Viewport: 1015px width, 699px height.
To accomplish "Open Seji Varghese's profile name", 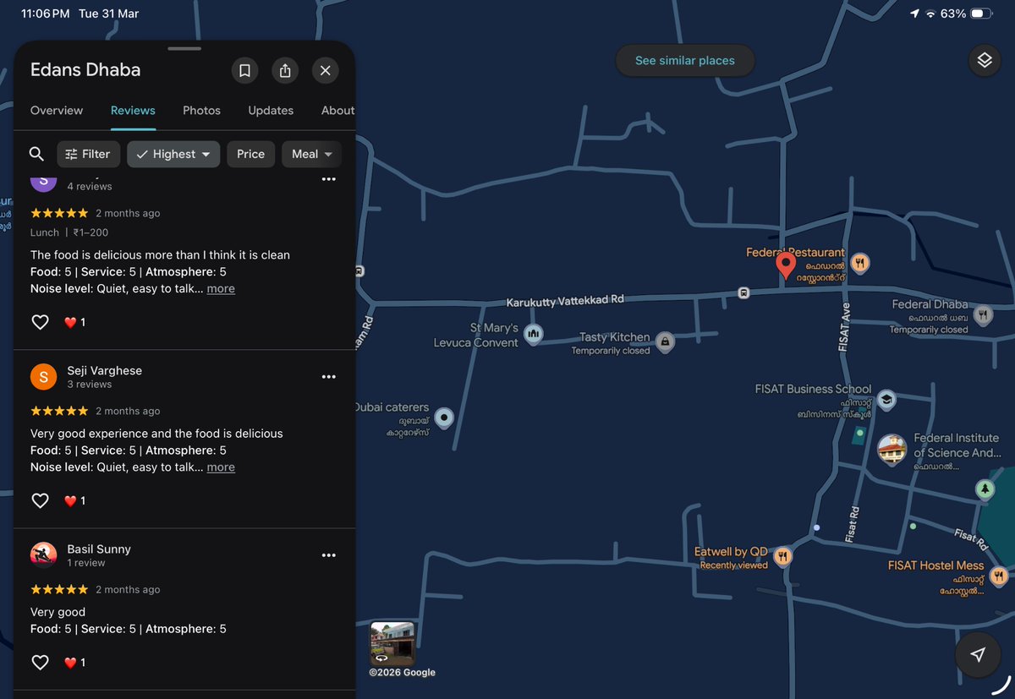I will (x=105, y=370).
